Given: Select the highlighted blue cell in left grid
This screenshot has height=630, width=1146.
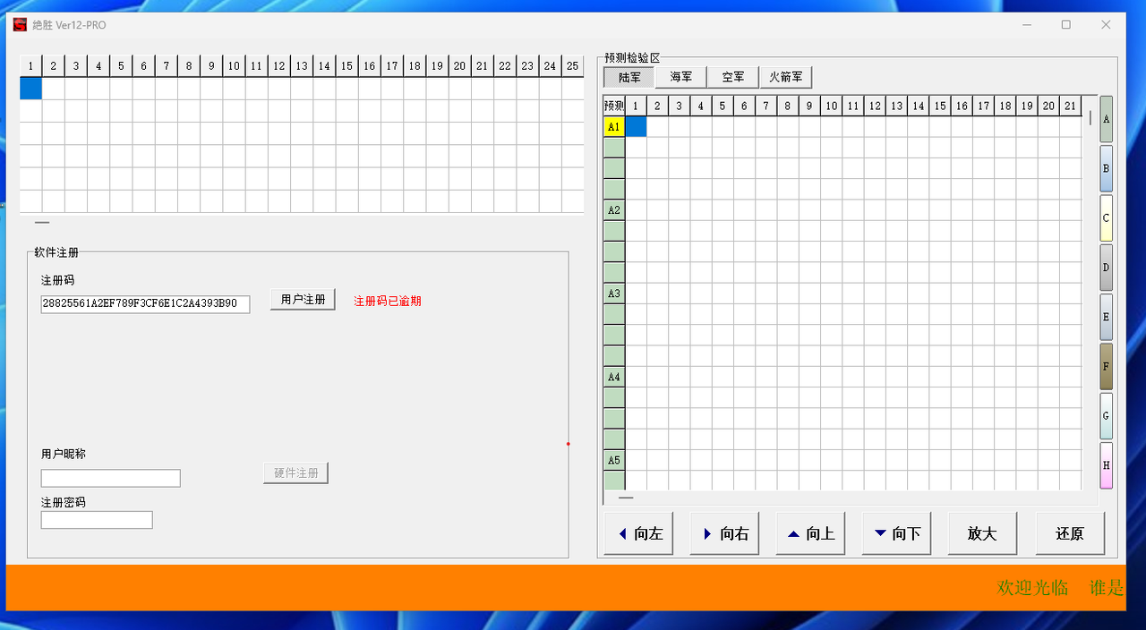Looking at the screenshot, I should pyautogui.click(x=30, y=88).
